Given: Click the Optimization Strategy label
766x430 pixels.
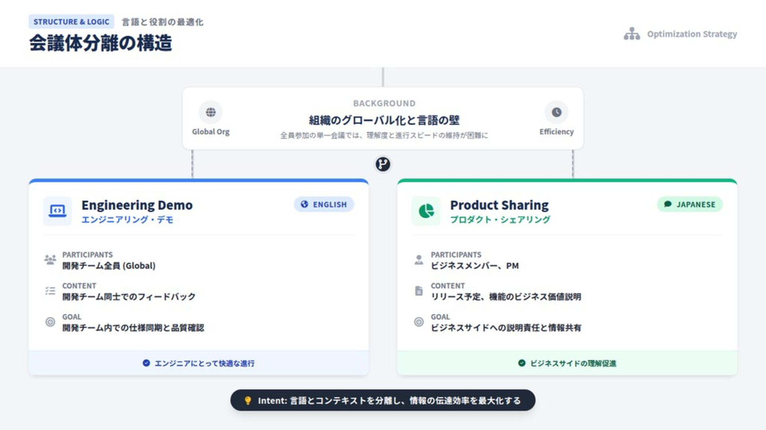Looking at the screenshot, I should coord(692,34).
